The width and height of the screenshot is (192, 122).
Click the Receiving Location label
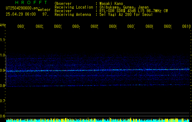pos(74,7)
